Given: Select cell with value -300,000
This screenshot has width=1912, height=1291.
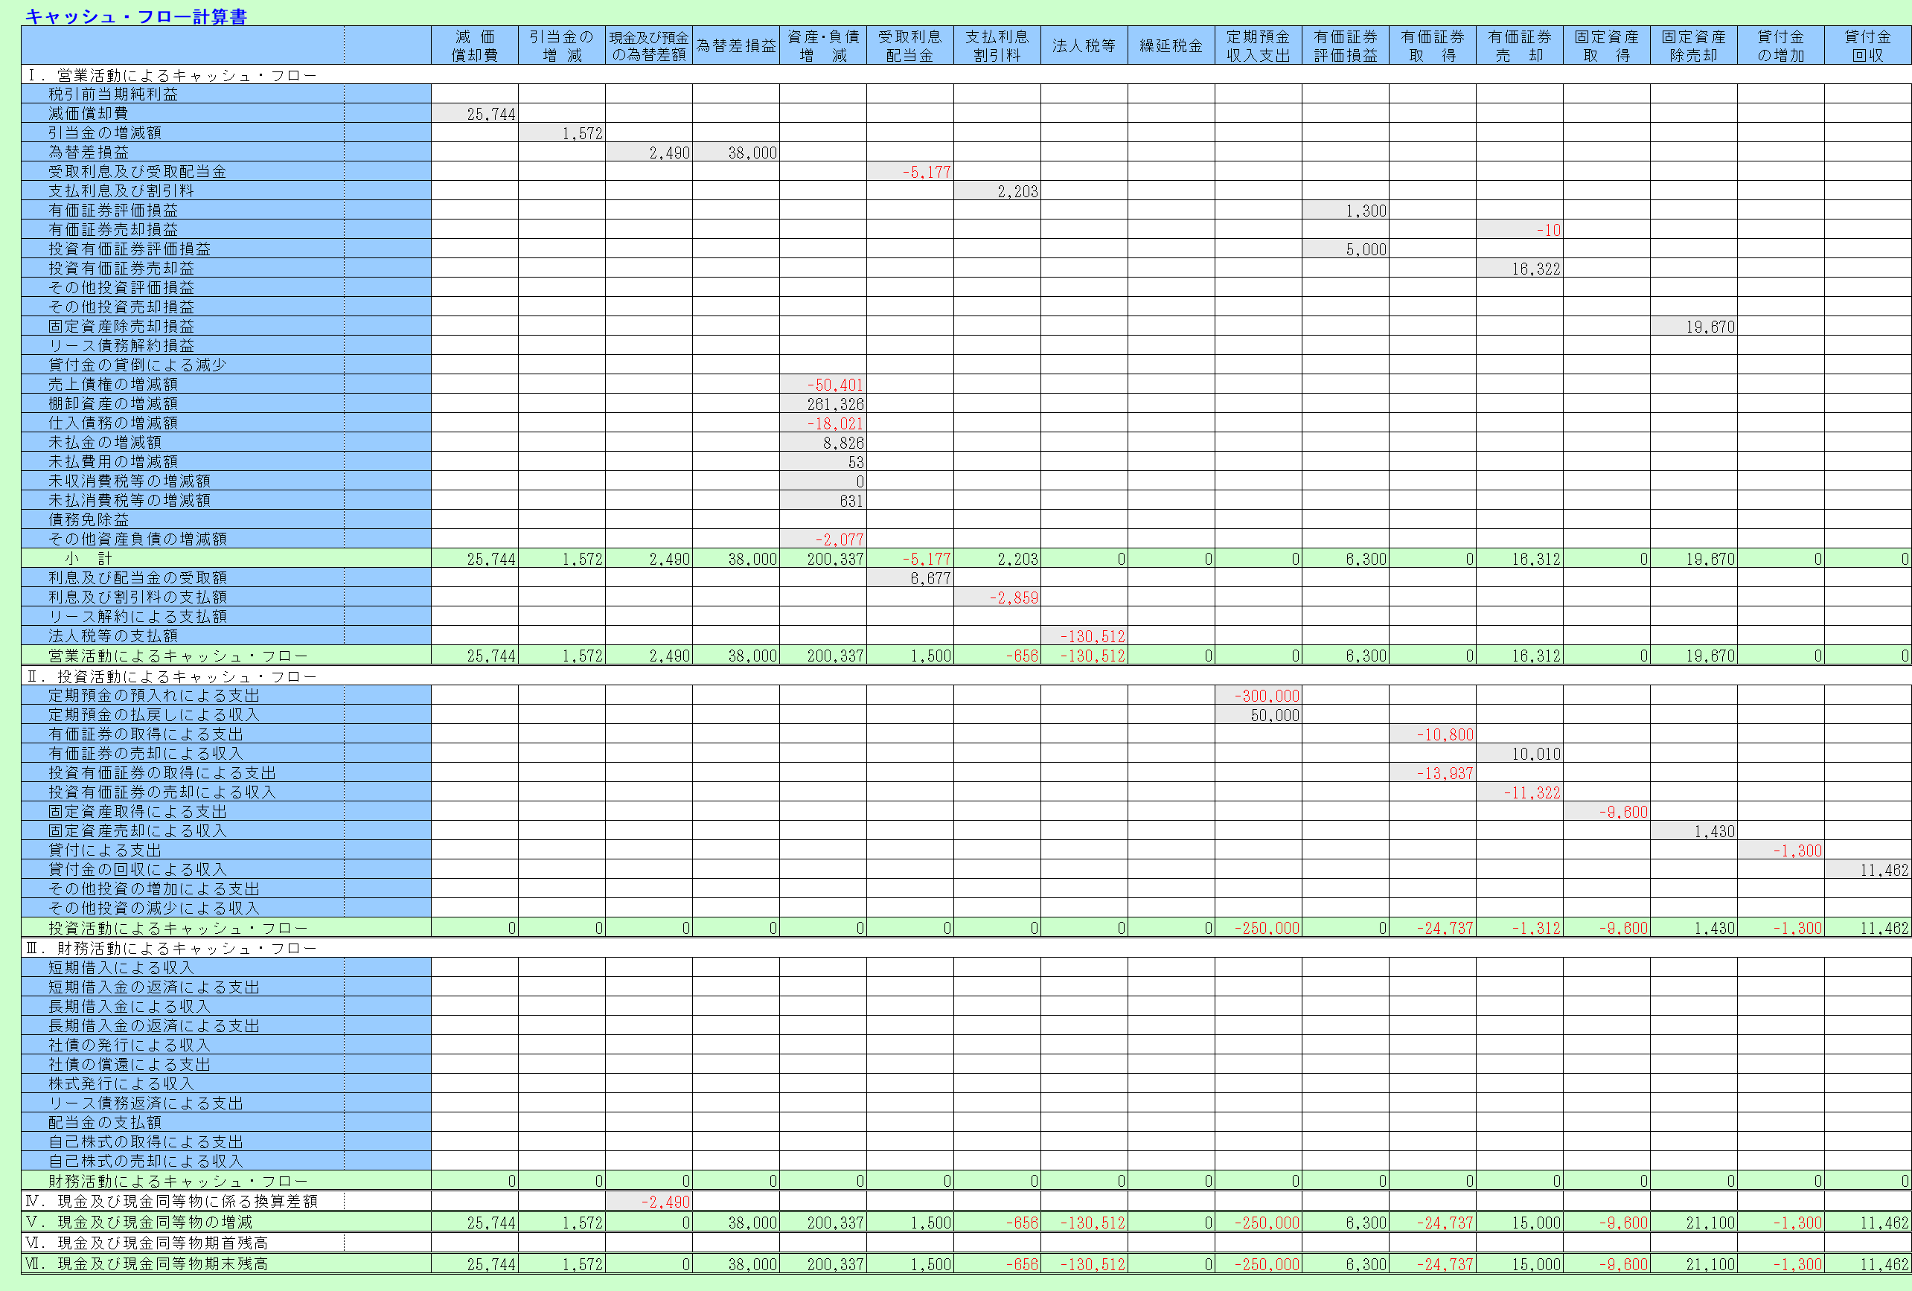Looking at the screenshot, I should [x=1259, y=695].
